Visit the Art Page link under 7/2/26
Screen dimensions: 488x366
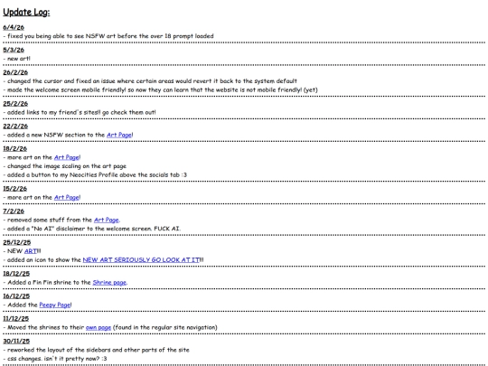point(106,220)
